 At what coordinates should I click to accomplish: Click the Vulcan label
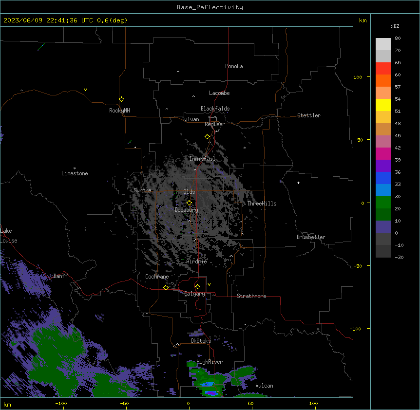point(265,386)
